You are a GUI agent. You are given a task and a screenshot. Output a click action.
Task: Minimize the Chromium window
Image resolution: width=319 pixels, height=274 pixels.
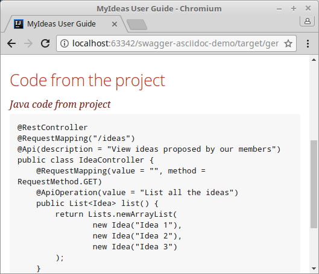(279, 9)
